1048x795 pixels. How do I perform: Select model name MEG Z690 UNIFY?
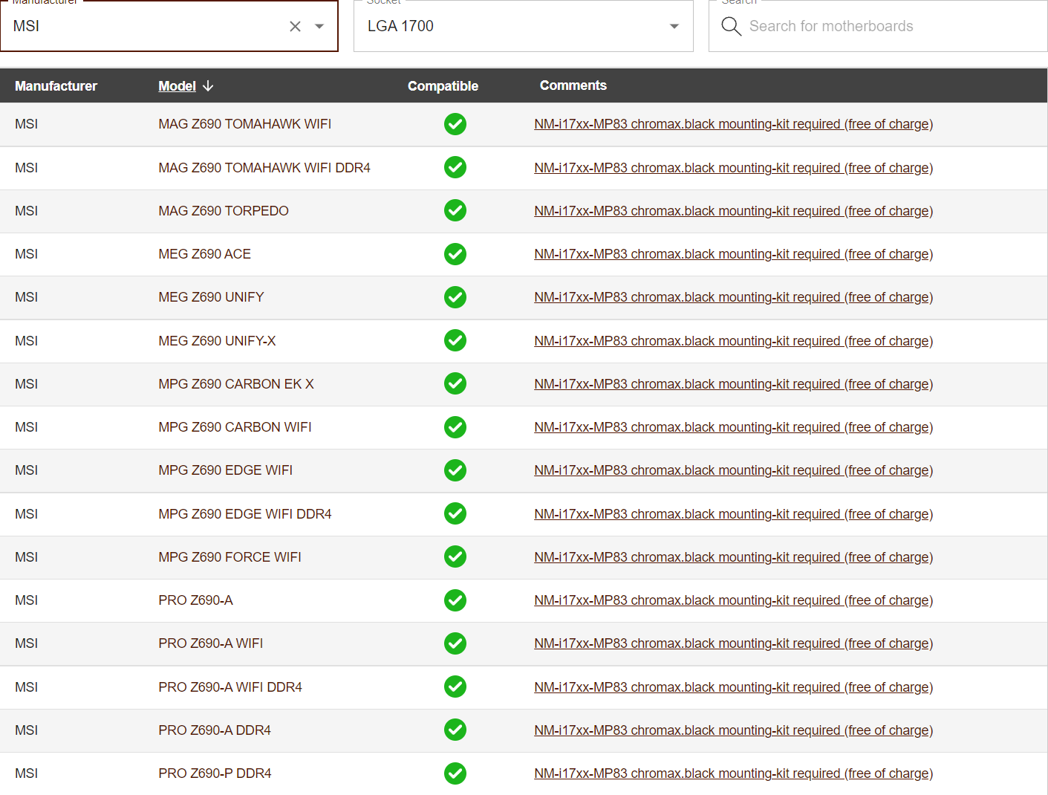[211, 297]
